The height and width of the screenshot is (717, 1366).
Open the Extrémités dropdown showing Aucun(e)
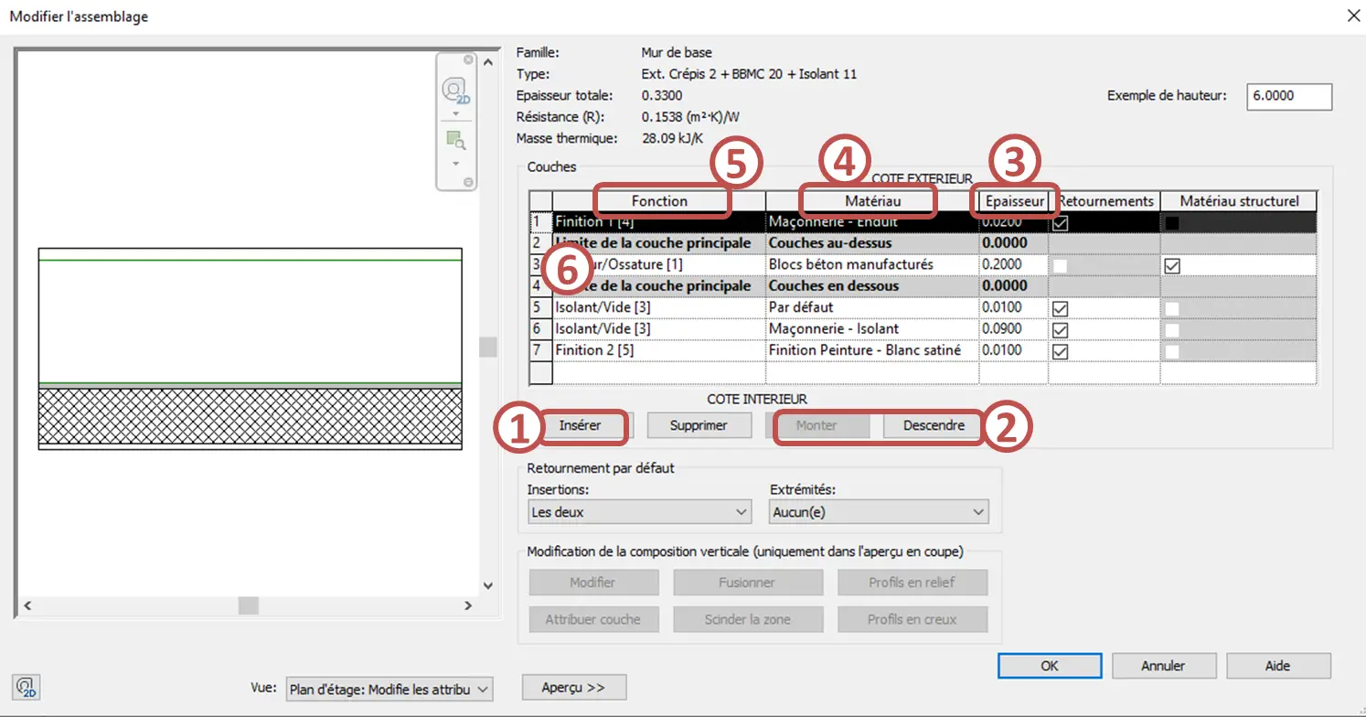click(879, 512)
